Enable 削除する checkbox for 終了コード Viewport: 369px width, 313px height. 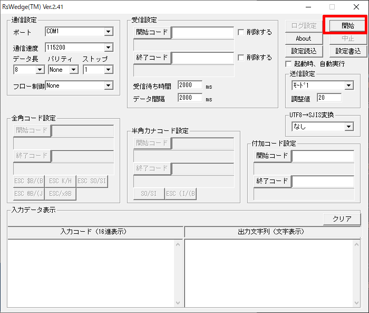click(x=241, y=58)
